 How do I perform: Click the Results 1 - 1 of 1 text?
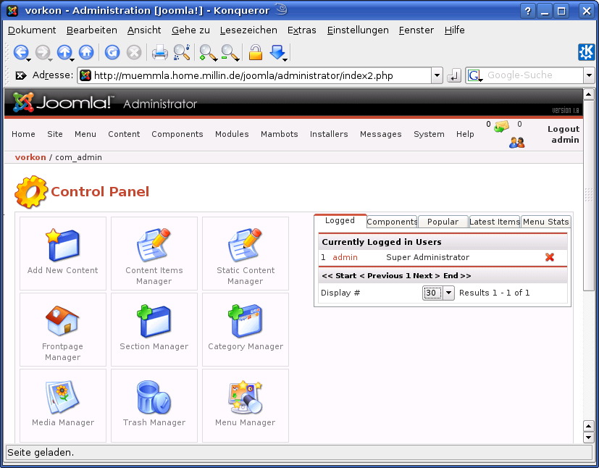tap(494, 293)
